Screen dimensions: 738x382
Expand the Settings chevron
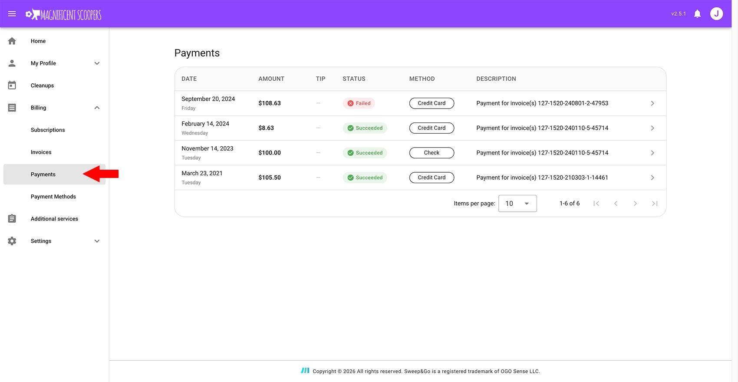97,241
